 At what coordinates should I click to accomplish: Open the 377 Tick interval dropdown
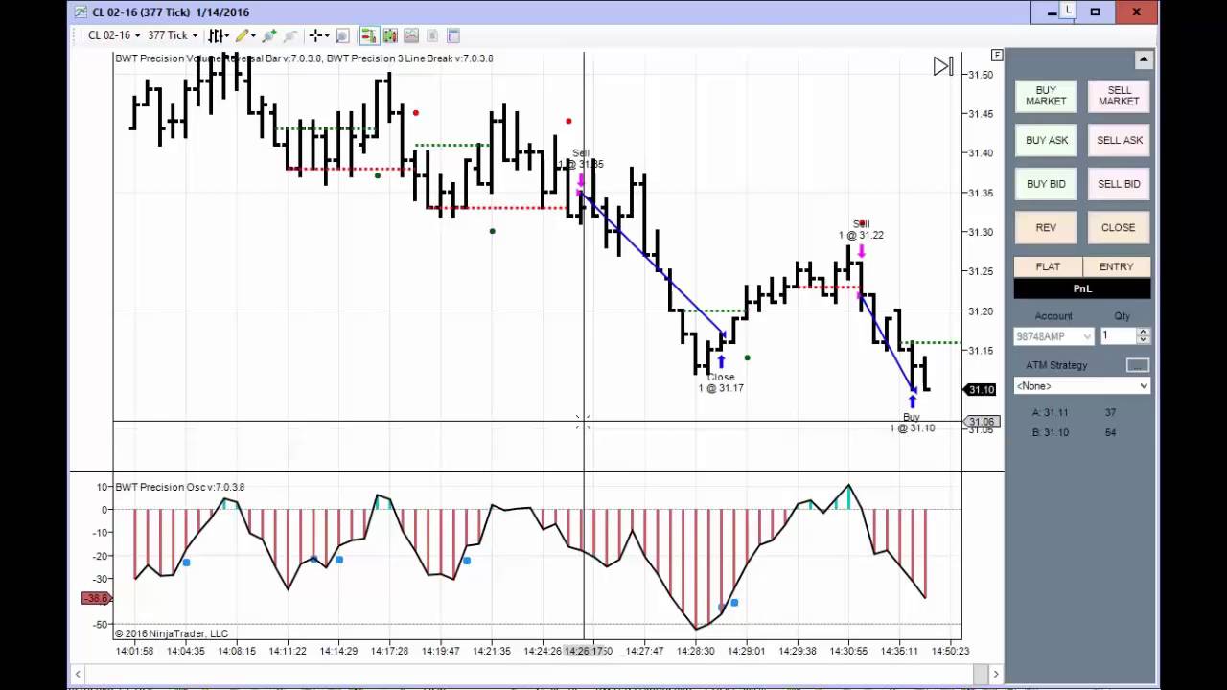point(173,35)
